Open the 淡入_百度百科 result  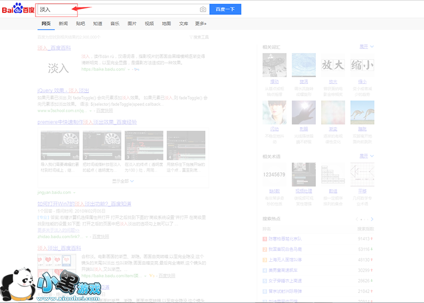[x=54, y=48]
